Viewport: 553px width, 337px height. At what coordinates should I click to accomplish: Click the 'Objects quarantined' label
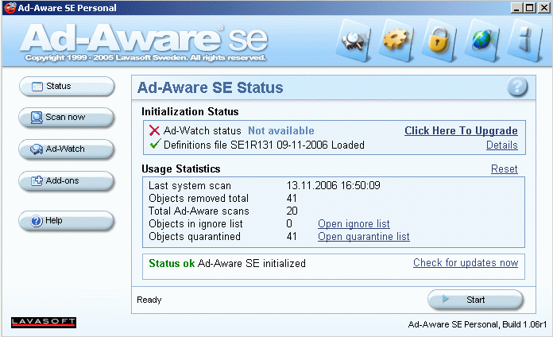point(195,236)
